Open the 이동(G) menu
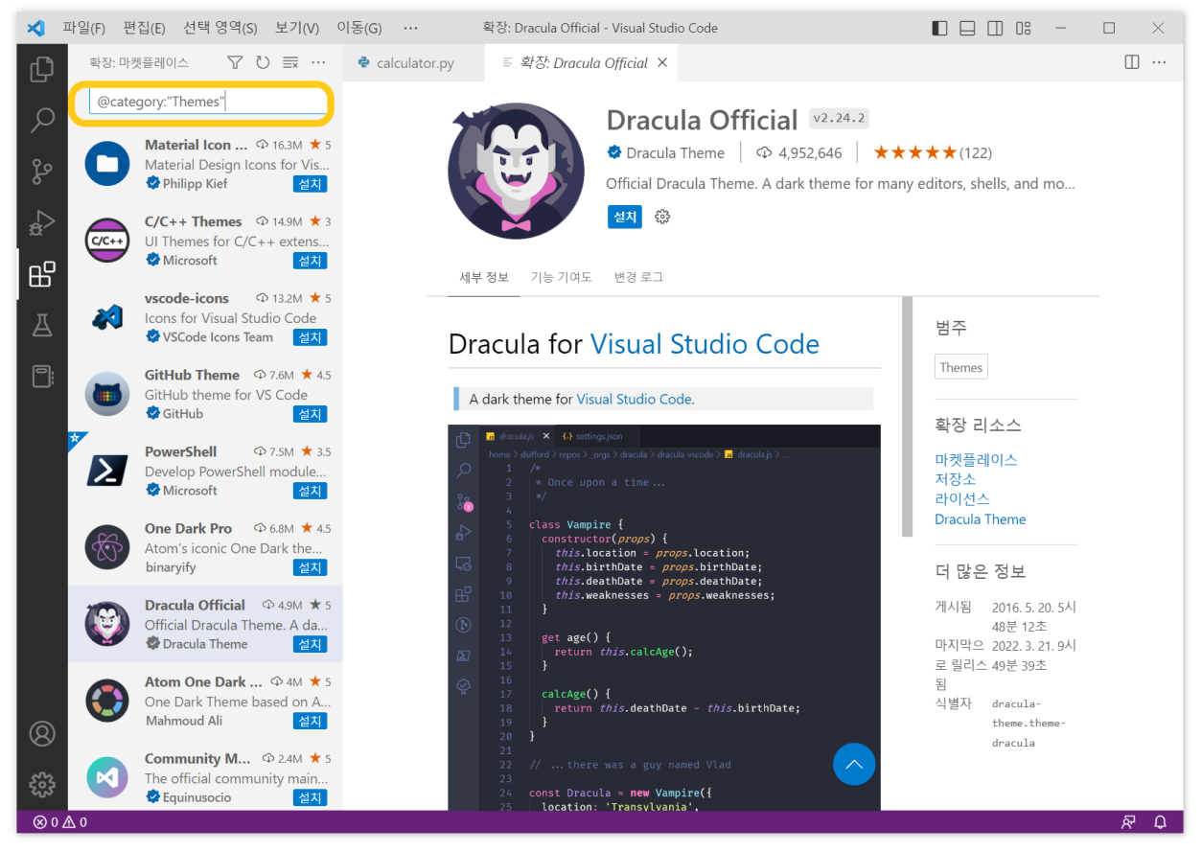 (358, 28)
